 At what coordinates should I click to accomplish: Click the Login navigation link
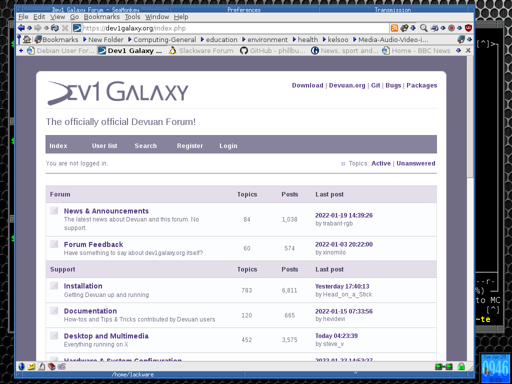[x=228, y=146]
